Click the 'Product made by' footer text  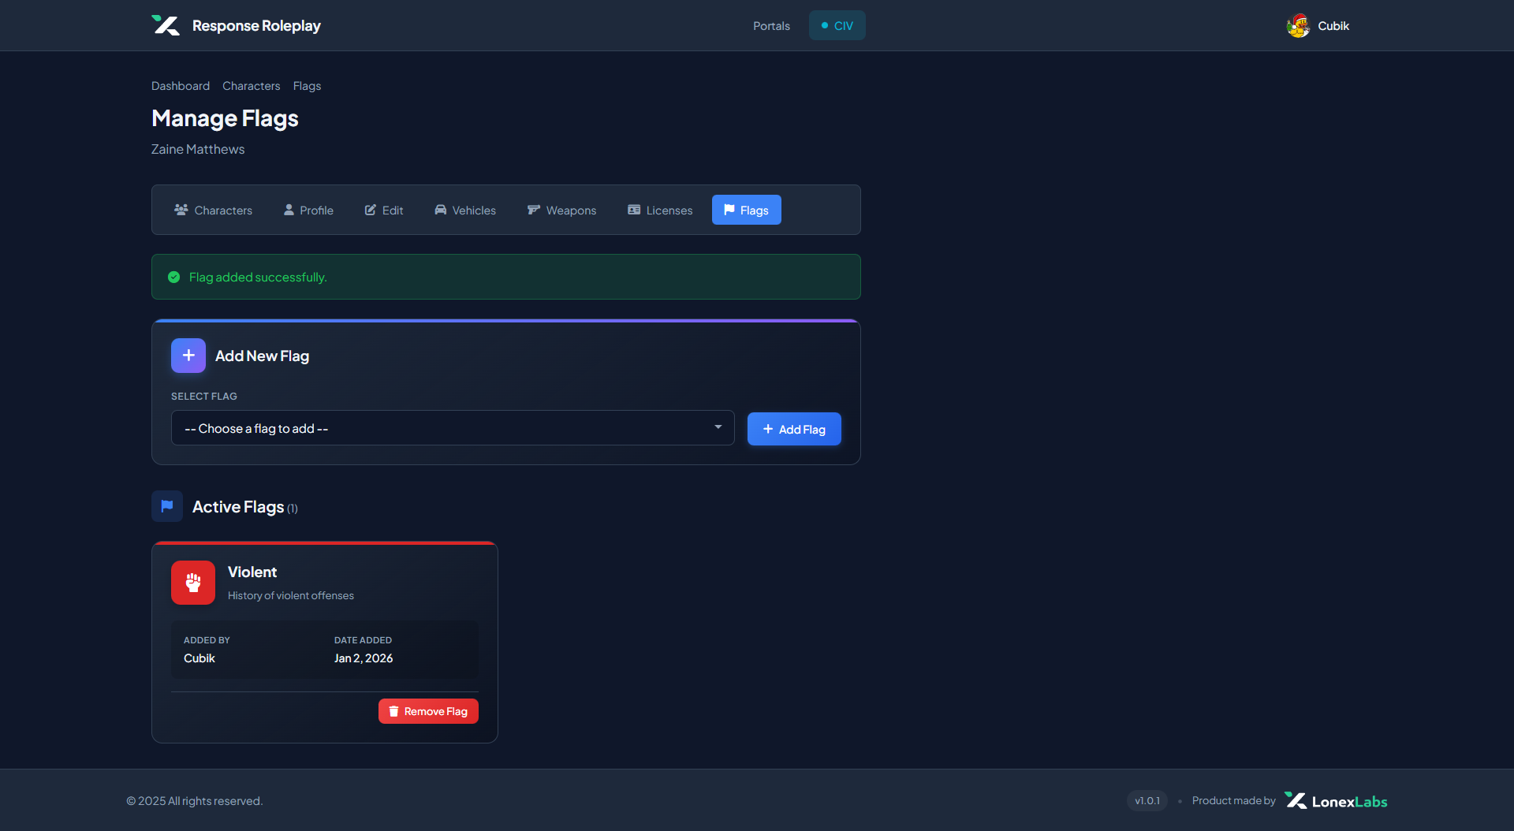pyautogui.click(x=1234, y=801)
